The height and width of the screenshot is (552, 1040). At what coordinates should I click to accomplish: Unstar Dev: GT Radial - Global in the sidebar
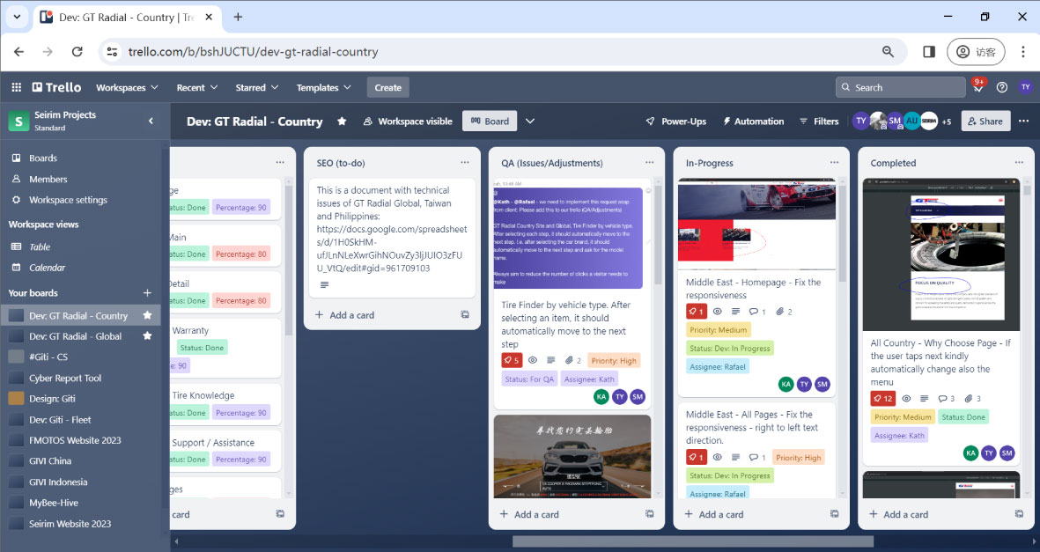(x=147, y=336)
